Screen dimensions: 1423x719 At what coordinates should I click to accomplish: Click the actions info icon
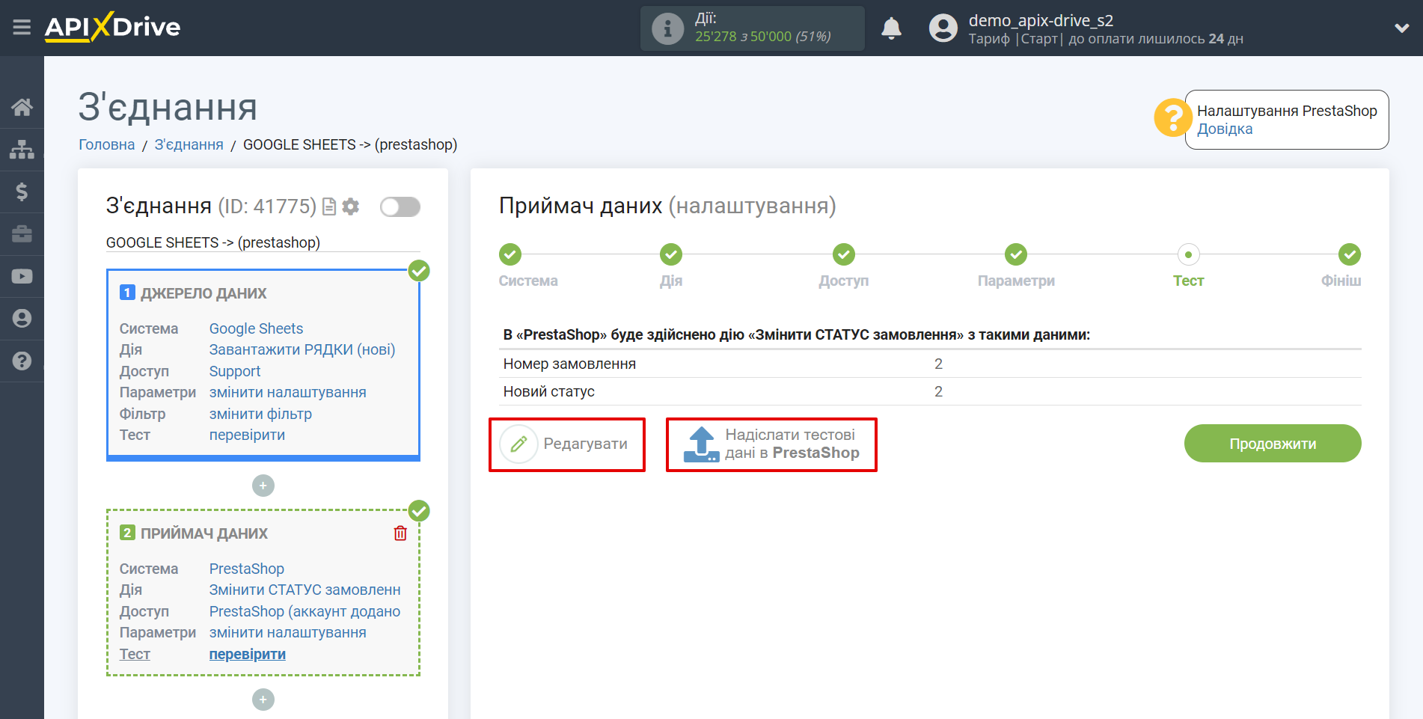tap(667, 28)
